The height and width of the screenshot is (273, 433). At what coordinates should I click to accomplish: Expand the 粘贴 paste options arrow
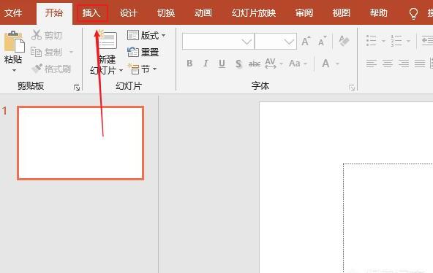[x=14, y=71]
